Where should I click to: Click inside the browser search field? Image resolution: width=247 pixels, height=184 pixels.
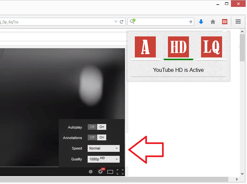tap(161, 22)
